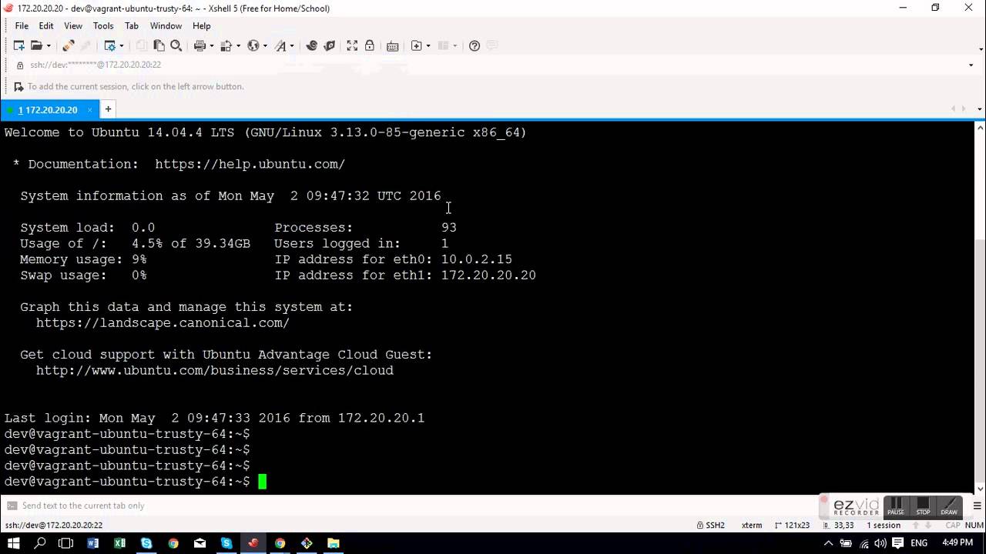Toggle full screen icon
This screenshot has height=554, width=986.
coord(352,46)
